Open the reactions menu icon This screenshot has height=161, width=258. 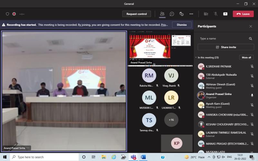(182, 14)
